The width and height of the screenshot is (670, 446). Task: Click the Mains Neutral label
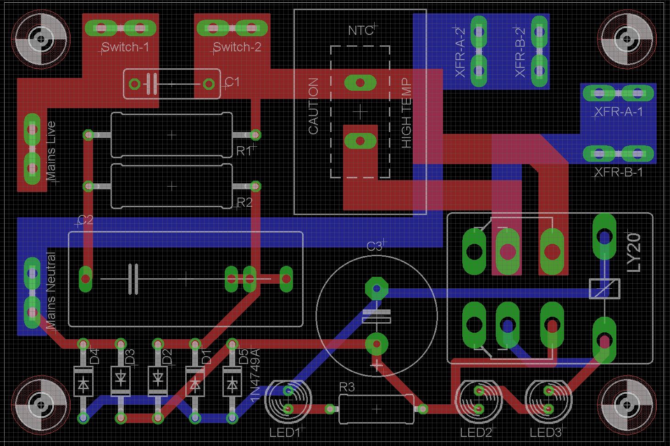(x=50, y=290)
